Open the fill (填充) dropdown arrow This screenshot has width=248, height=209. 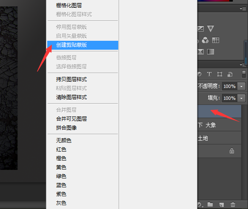click(x=241, y=98)
